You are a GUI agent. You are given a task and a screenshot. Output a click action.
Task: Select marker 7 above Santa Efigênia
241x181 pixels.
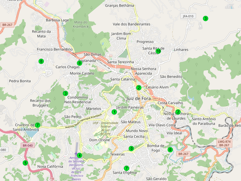click(x=126, y=168)
